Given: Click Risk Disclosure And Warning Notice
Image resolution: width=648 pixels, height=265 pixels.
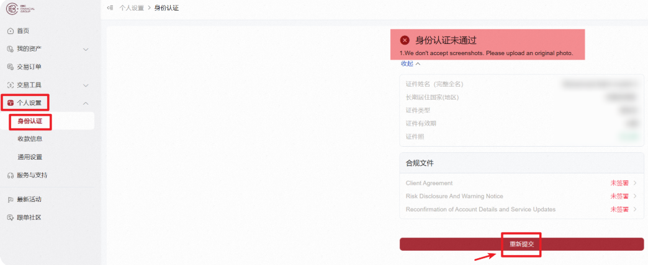Looking at the screenshot, I should tap(454, 196).
